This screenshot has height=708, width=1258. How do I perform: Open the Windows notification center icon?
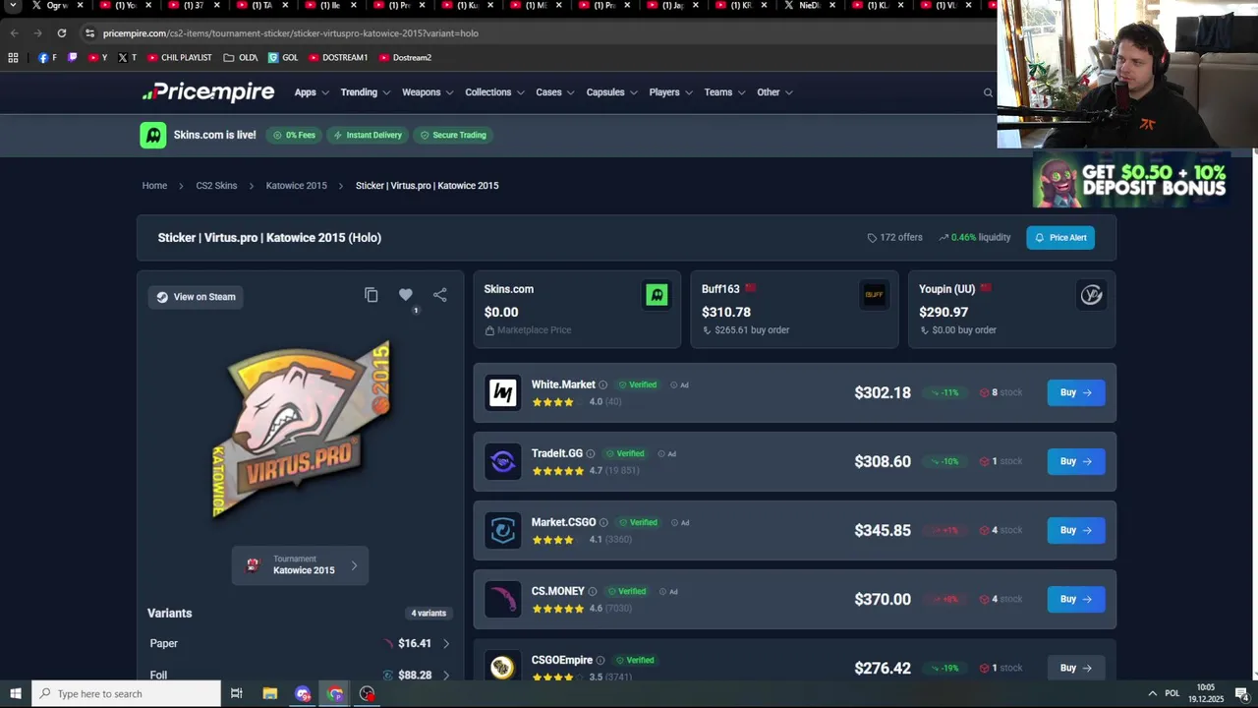(1242, 693)
